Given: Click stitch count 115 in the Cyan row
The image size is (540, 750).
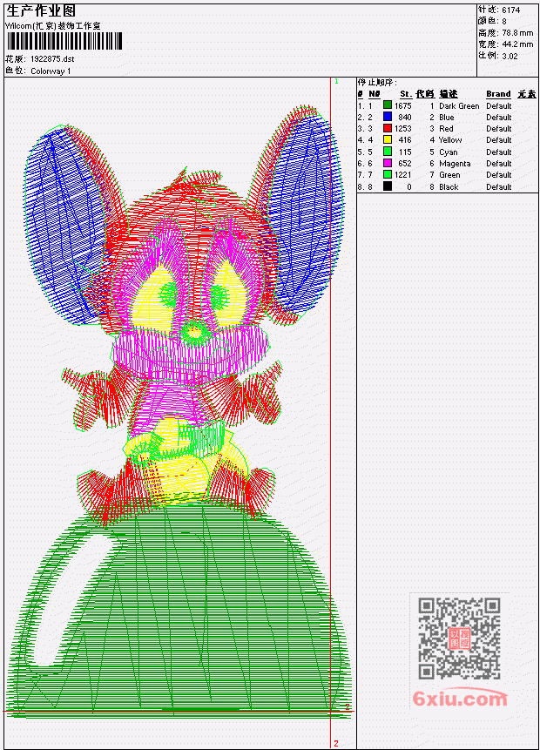Looking at the screenshot, I should [x=405, y=152].
